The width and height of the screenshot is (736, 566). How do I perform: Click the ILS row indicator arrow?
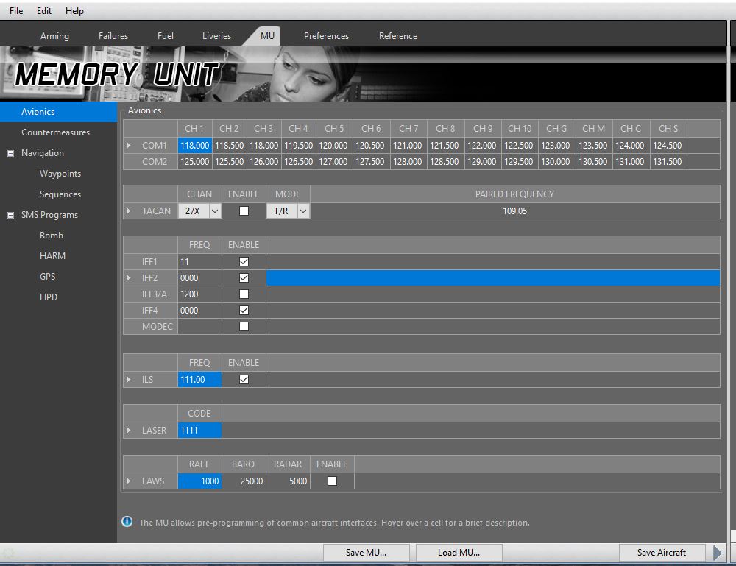[129, 380]
